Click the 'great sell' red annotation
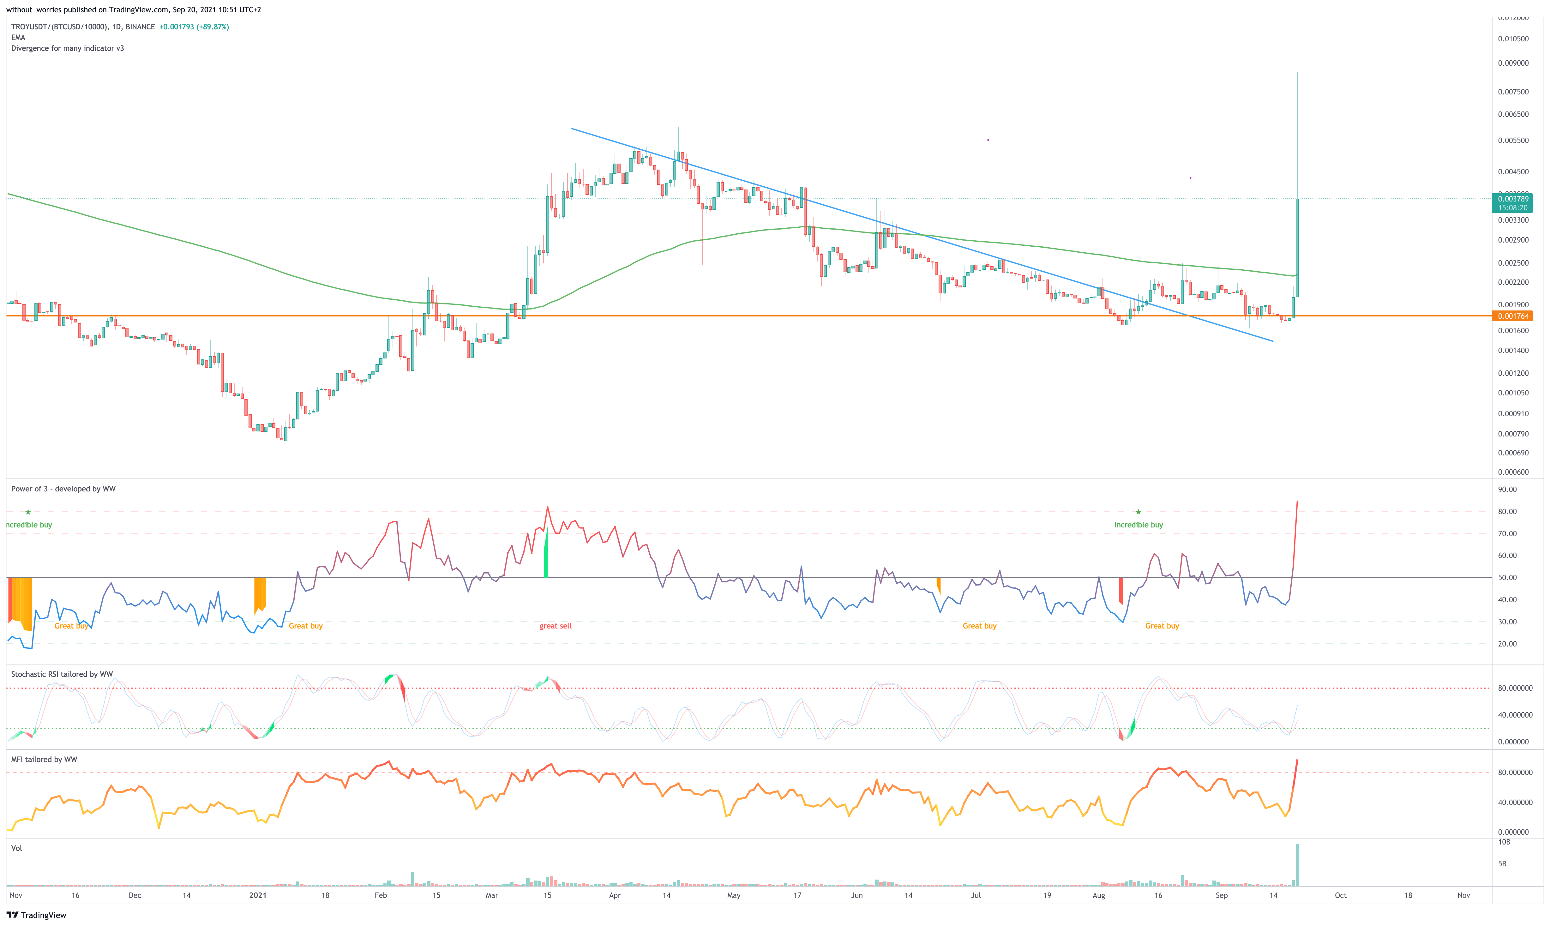Image resolution: width=1550 pixels, height=926 pixels. [556, 626]
